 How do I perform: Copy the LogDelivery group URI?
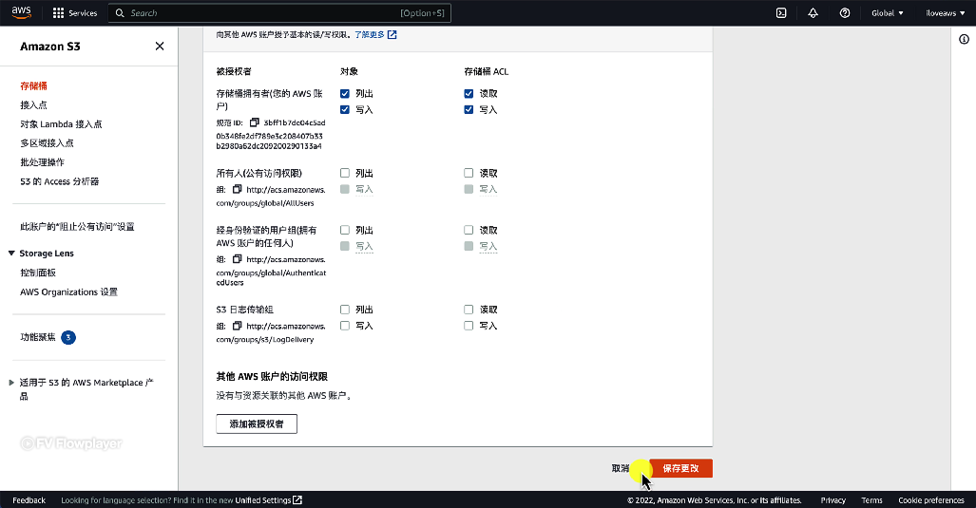click(x=237, y=325)
